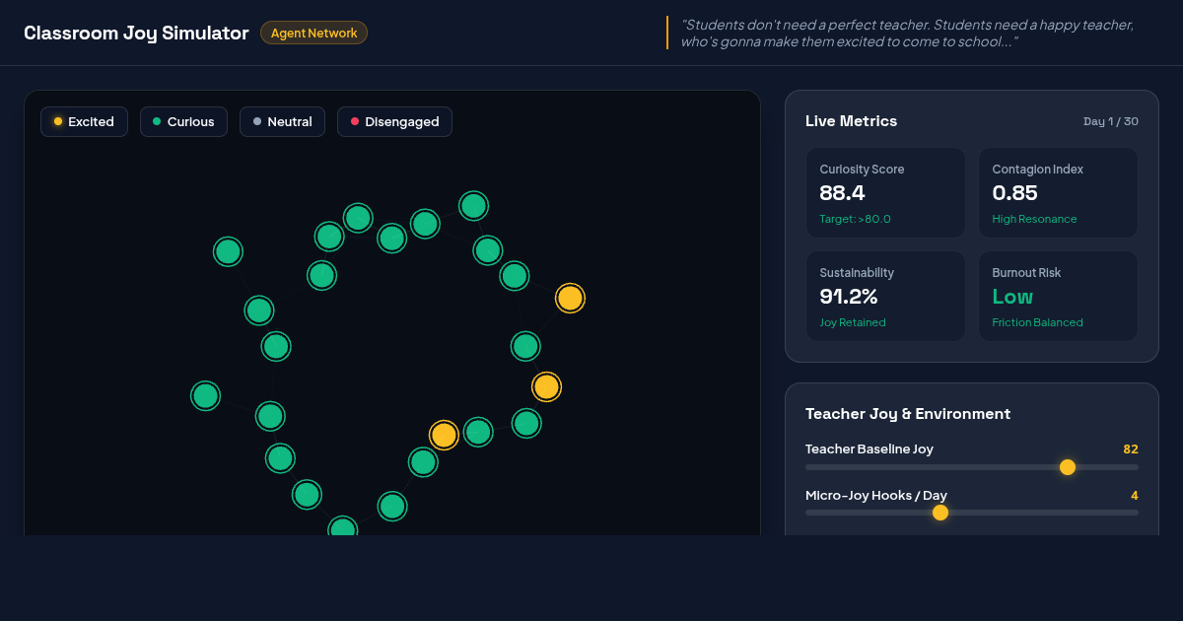
Task: Select the uppermost yellow excited student node
Action: (570, 298)
